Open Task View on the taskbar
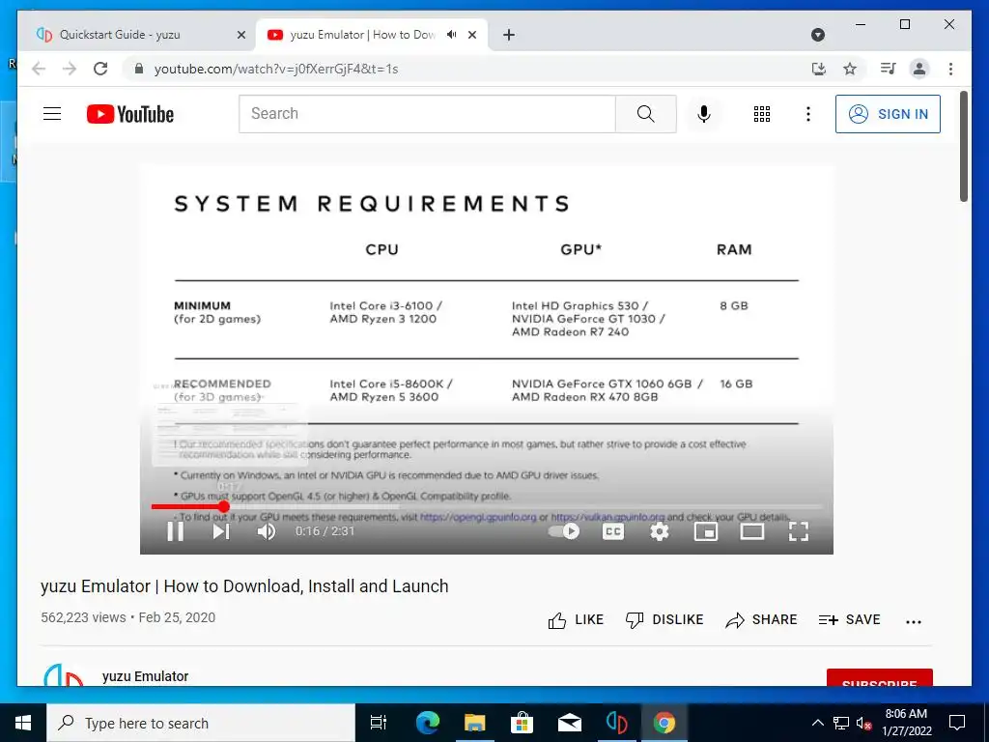 click(379, 723)
